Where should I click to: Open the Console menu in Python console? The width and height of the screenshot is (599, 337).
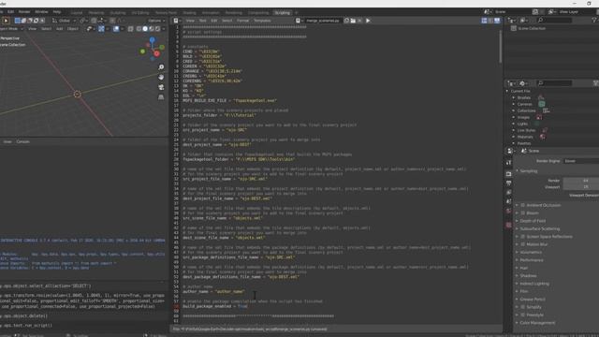22,141
